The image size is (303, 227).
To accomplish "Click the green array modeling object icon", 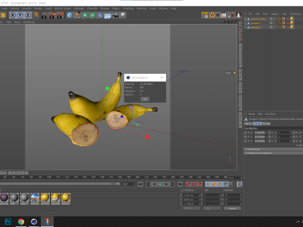I will click(x=93, y=15).
